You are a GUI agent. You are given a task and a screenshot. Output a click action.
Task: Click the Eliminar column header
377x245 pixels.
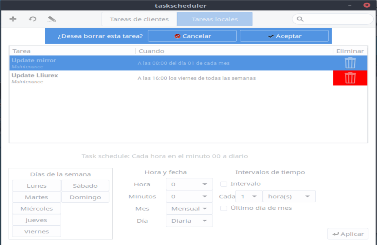click(350, 51)
